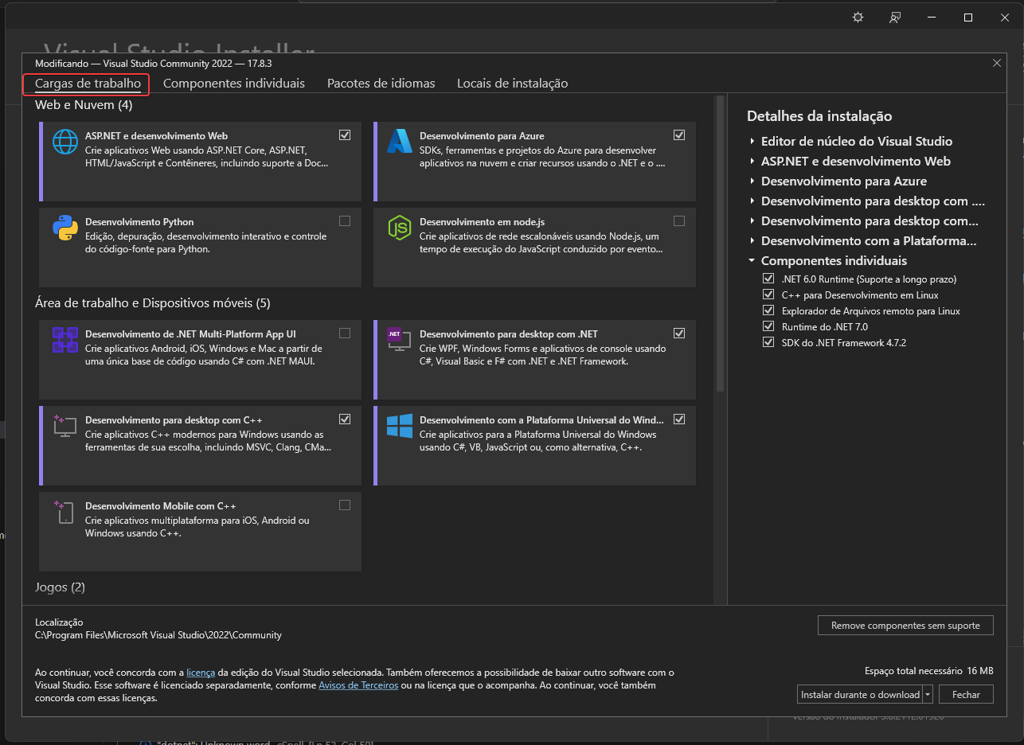Collapse the Componentes individuais section

[750, 260]
